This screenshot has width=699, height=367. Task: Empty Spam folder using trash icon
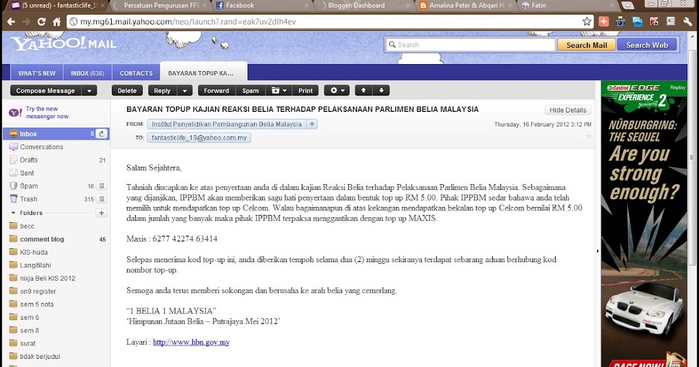pyautogui.click(x=101, y=186)
